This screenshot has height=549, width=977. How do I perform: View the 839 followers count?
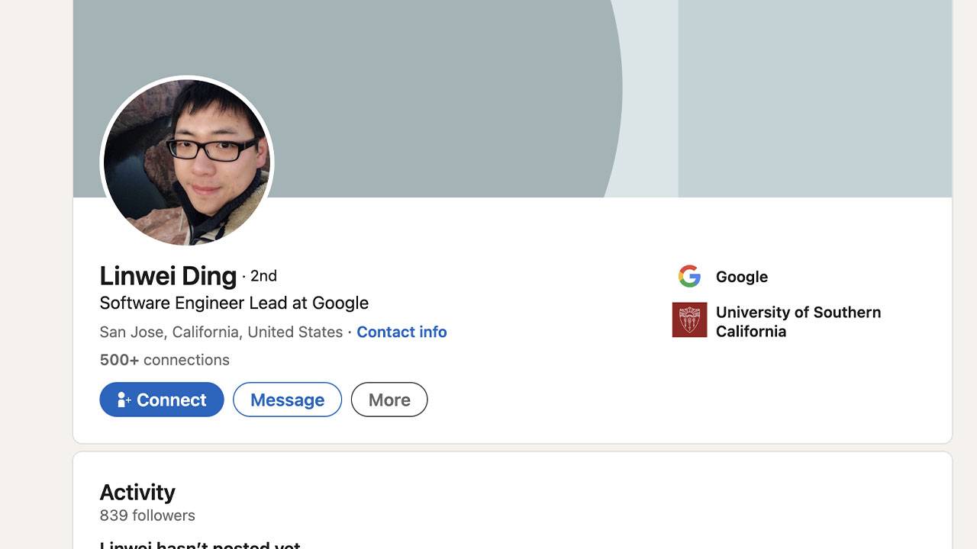pos(147,515)
